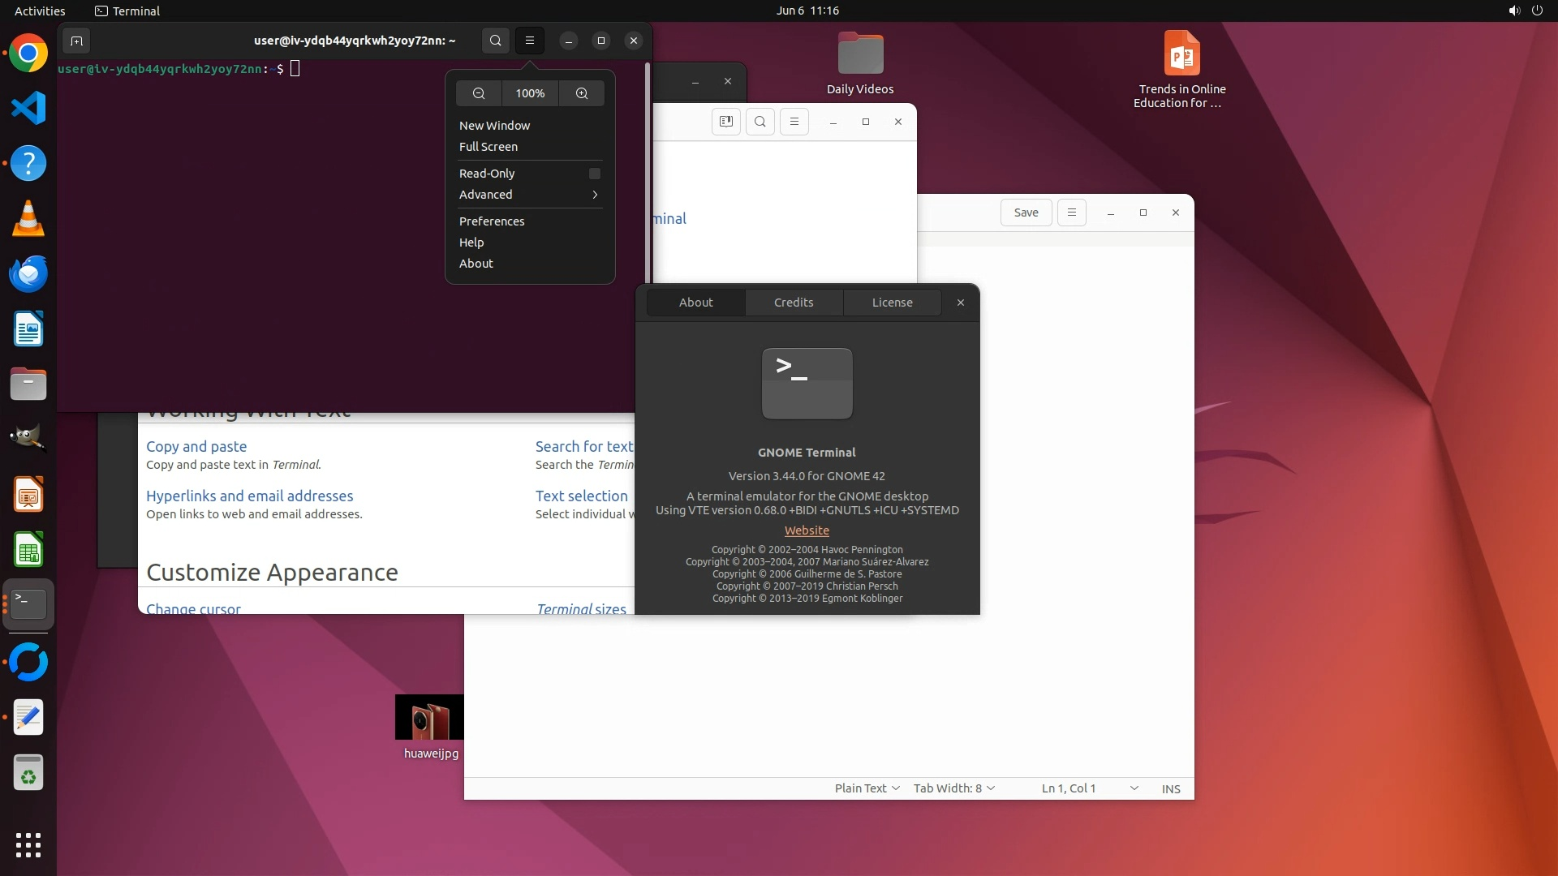Click the Save button in text editor
The height and width of the screenshot is (876, 1558).
click(x=1026, y=213)
